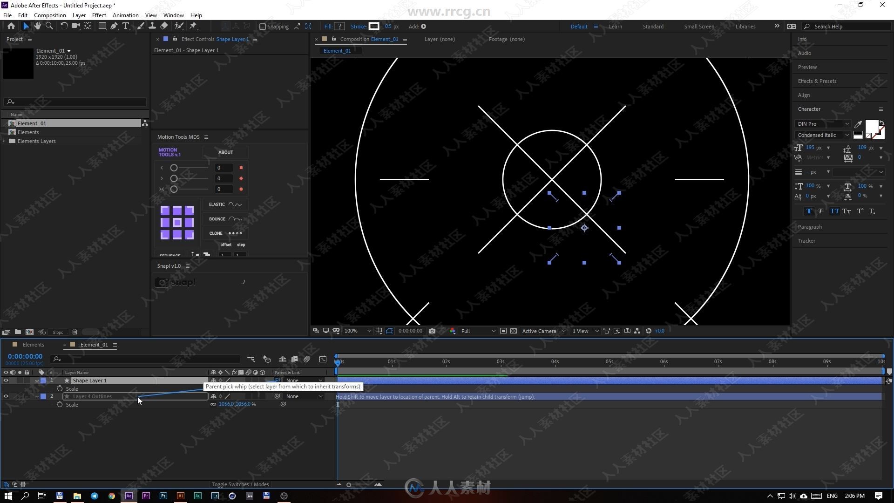Toggle visibility of Shape Layer 1
Screen dimensions: 894x503
5,380
